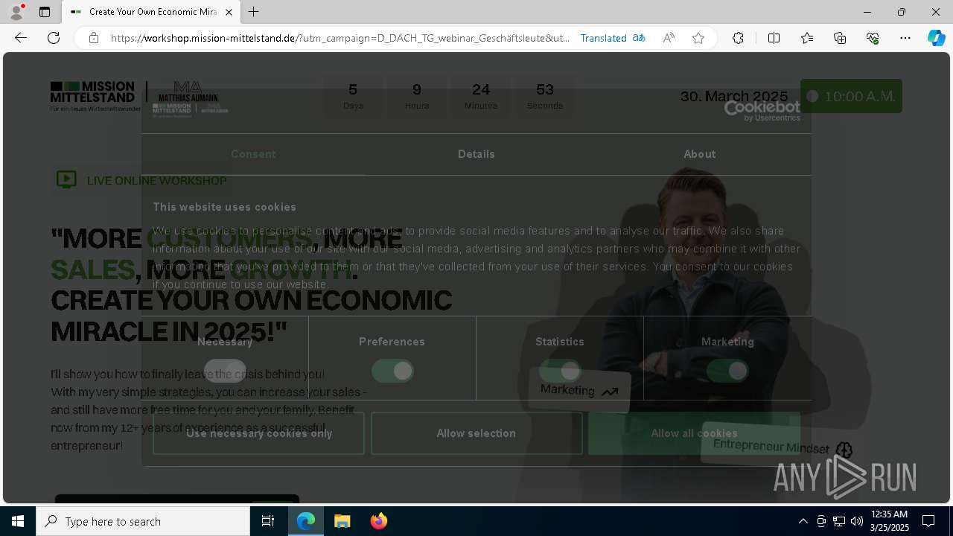The image size is (953, 536).
Task: Click the 30. March 2025 date text
Action: click(734, 96)
